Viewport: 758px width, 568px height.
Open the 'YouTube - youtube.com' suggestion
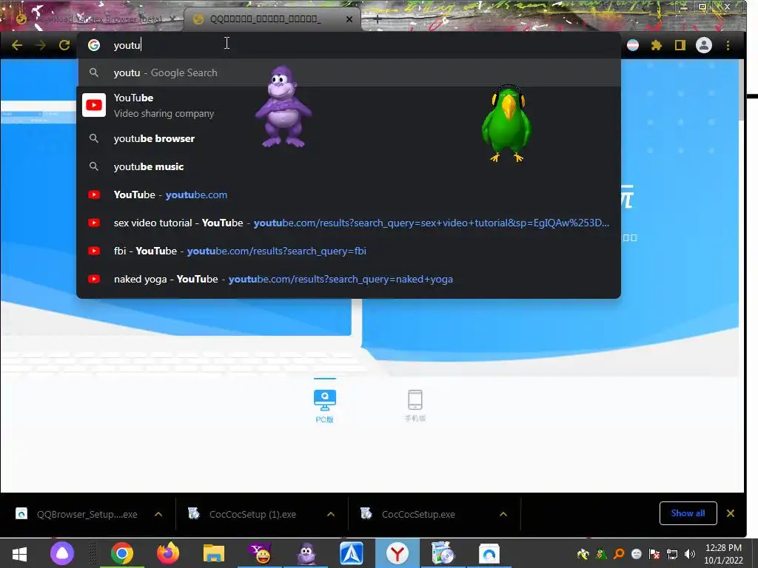click(348, 195)
